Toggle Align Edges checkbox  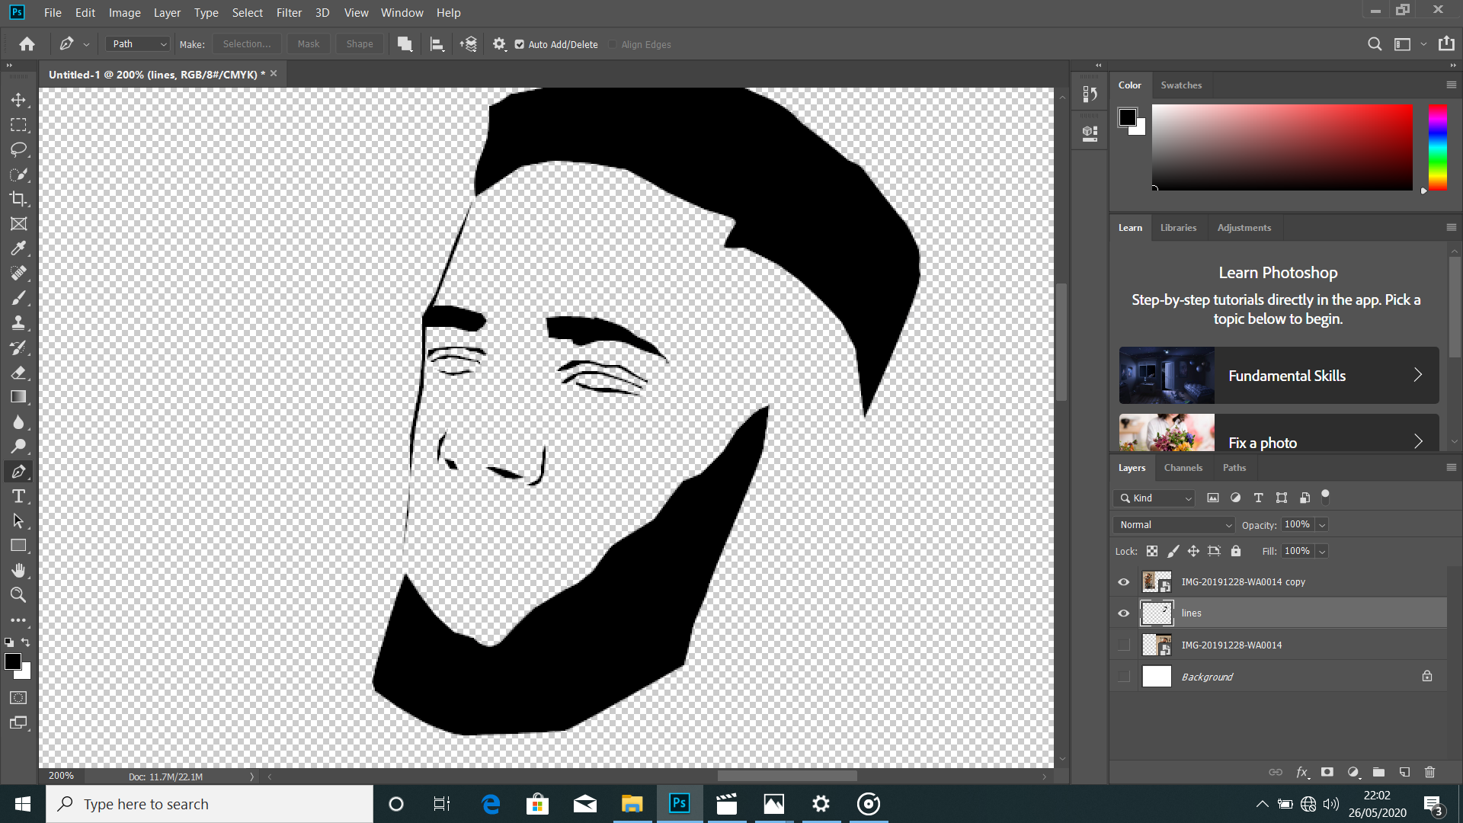pyautogui.click(x=612, y=44)
